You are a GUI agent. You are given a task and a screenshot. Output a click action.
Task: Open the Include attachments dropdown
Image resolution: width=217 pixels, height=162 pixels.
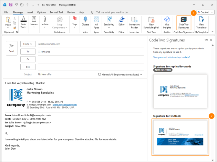click(x=44, y=22)
